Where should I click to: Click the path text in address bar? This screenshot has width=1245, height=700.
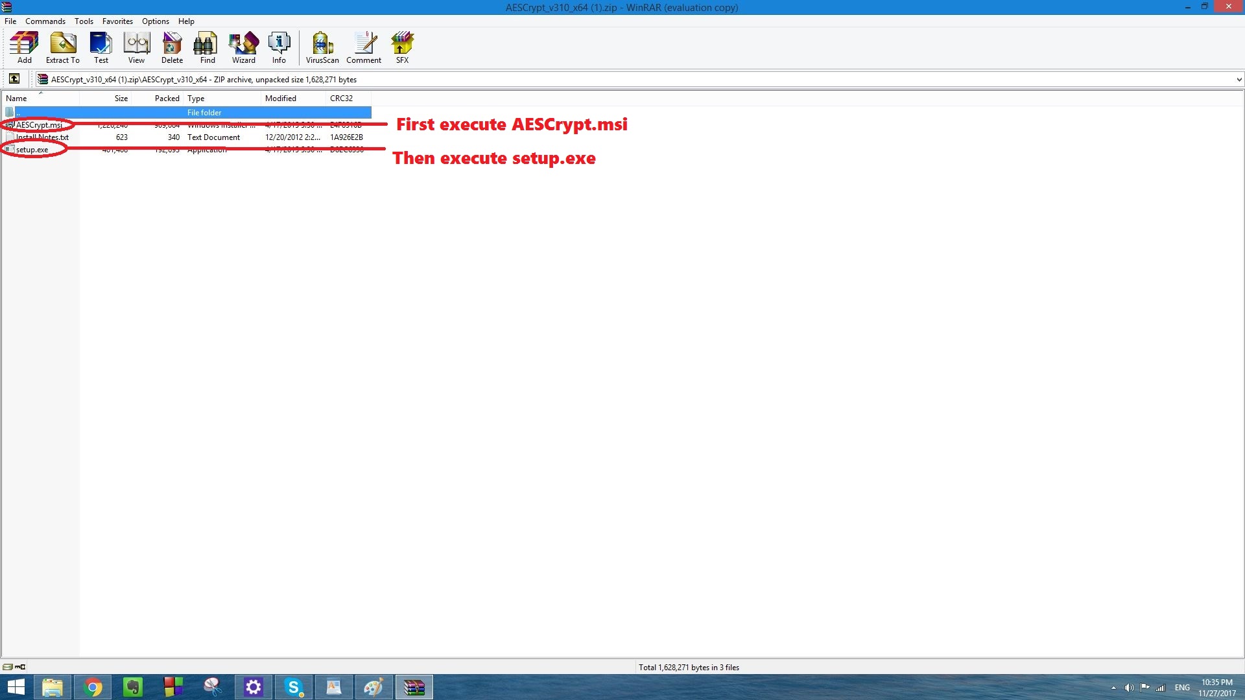pyautogui.click(x=204, y=80)
